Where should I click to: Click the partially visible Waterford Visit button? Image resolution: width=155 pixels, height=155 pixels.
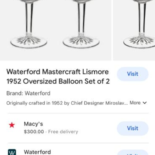[x=133, y=153]
